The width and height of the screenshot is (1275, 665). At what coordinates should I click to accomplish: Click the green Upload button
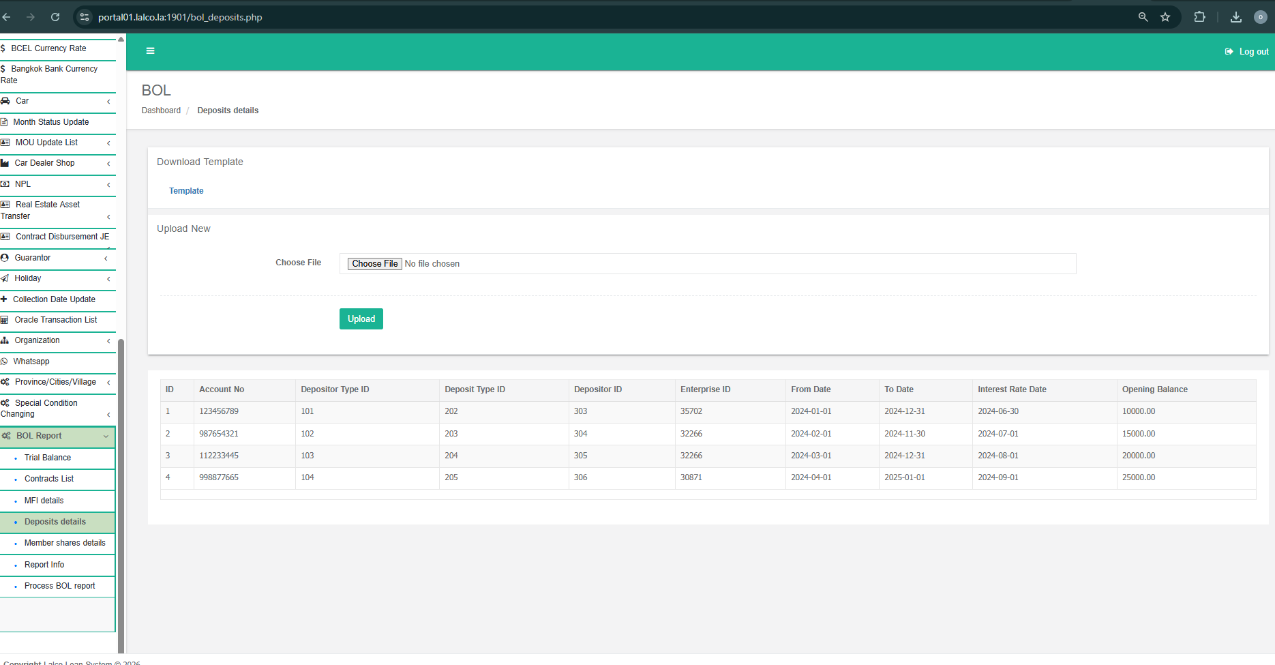[x=361, y=319]
